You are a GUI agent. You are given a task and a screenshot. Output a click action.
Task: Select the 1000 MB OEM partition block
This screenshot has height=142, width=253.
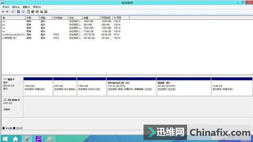click(92, 87)
